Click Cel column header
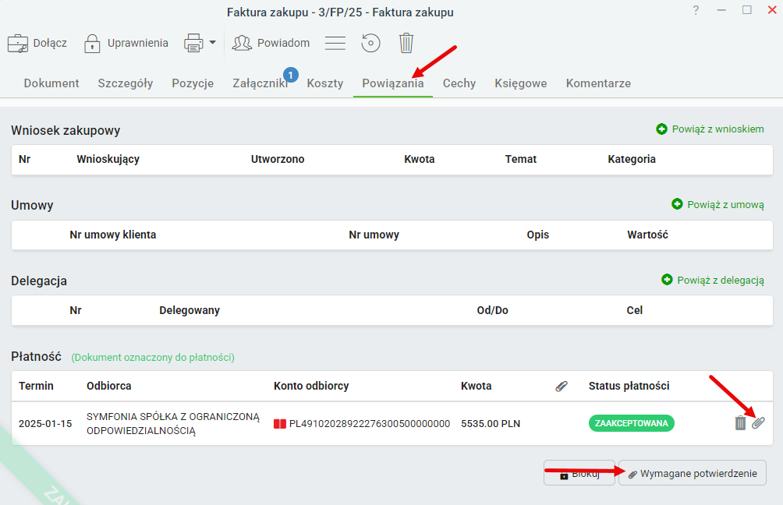The image size is (783, 505). pos(635,310)
